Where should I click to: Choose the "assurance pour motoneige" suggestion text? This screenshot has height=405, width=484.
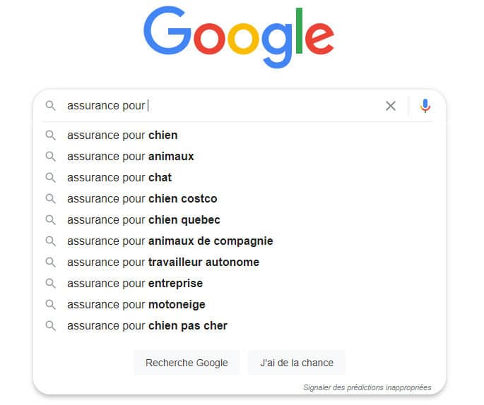pyautogui.click(x=136, y=304)
